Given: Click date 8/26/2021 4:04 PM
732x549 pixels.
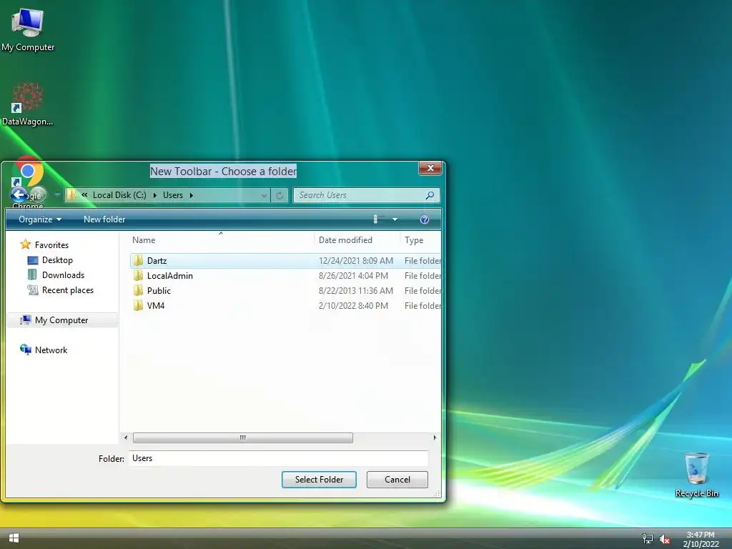Looking at the screenshot, I should 353,275.
